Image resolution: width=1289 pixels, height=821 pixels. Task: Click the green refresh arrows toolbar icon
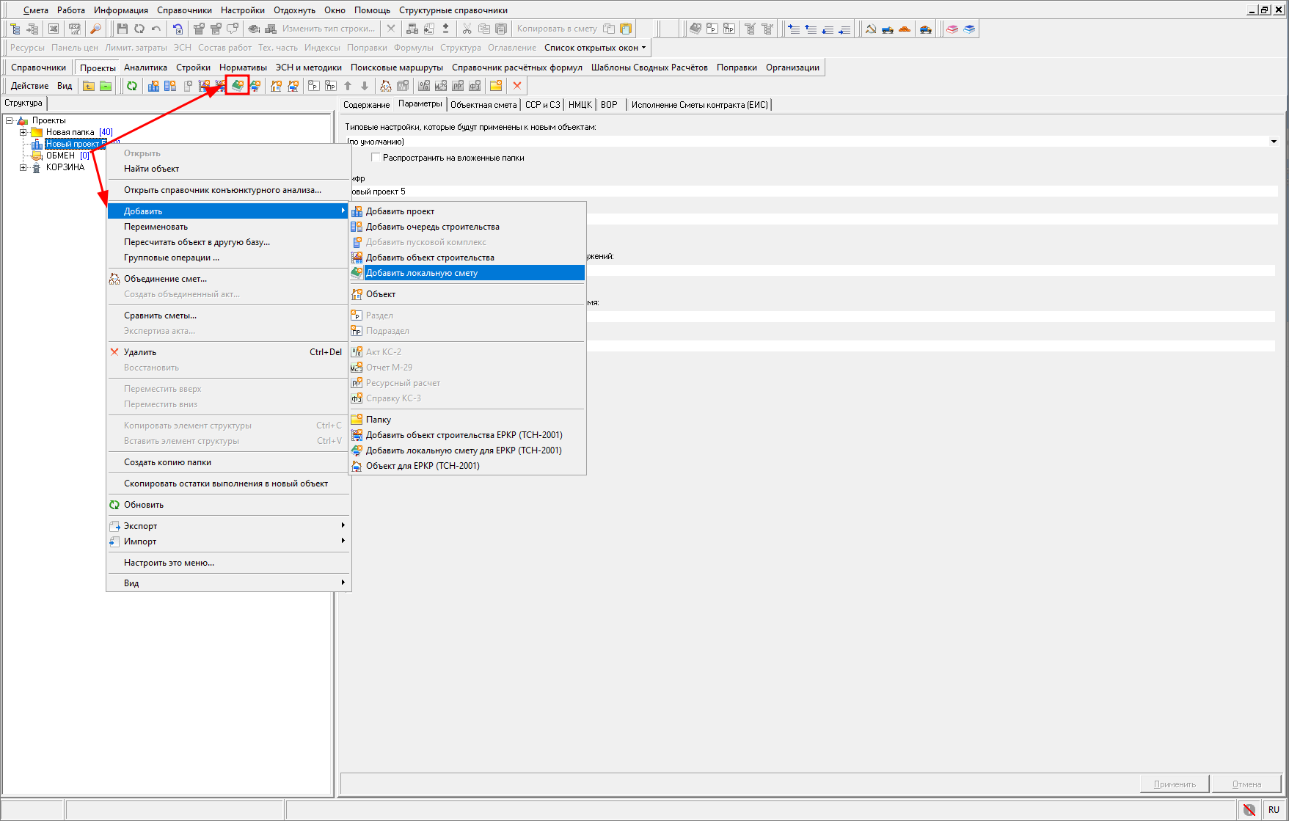tap(132, 86)
